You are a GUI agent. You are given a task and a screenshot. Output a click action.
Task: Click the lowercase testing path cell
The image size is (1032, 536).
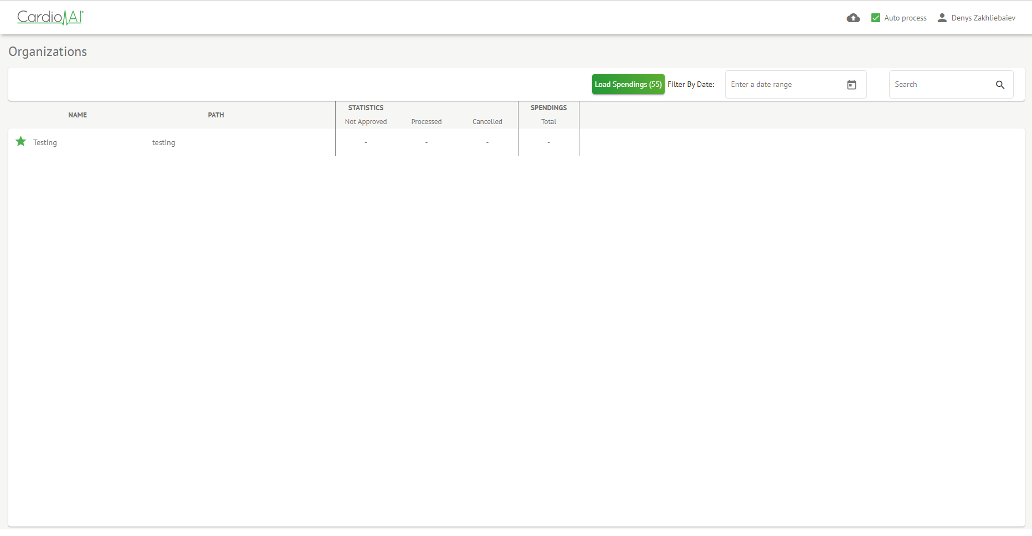(163, 143)
